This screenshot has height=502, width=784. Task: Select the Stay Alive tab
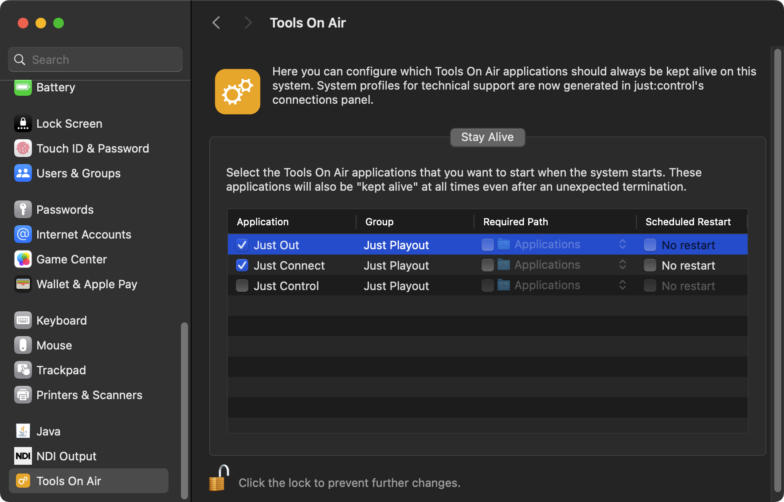(487, 137)
